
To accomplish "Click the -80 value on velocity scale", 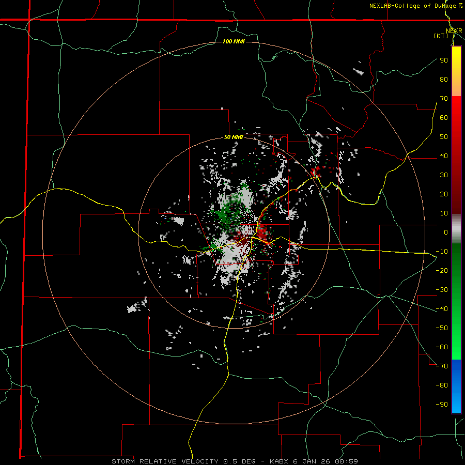I will point(442,385).
